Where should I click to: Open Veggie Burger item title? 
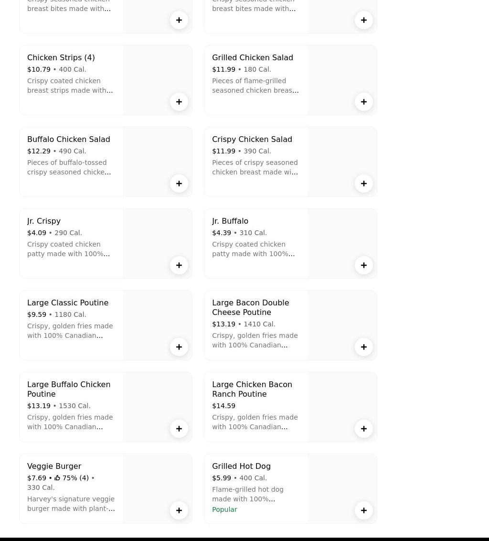click(x=54, y=466)
